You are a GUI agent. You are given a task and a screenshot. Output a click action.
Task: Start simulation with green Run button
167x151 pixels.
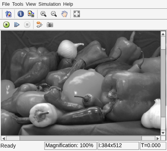click(x=6, y=24)
